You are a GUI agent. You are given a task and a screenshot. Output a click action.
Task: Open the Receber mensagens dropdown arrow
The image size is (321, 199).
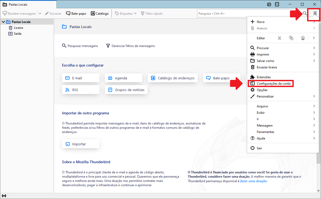click(40, 13)
